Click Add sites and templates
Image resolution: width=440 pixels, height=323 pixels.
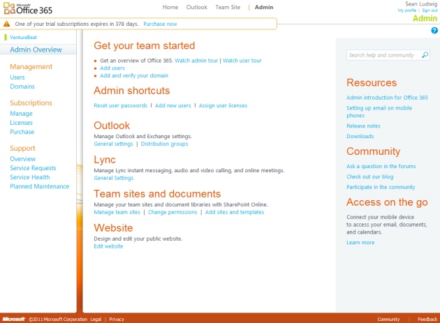(235, 212)
